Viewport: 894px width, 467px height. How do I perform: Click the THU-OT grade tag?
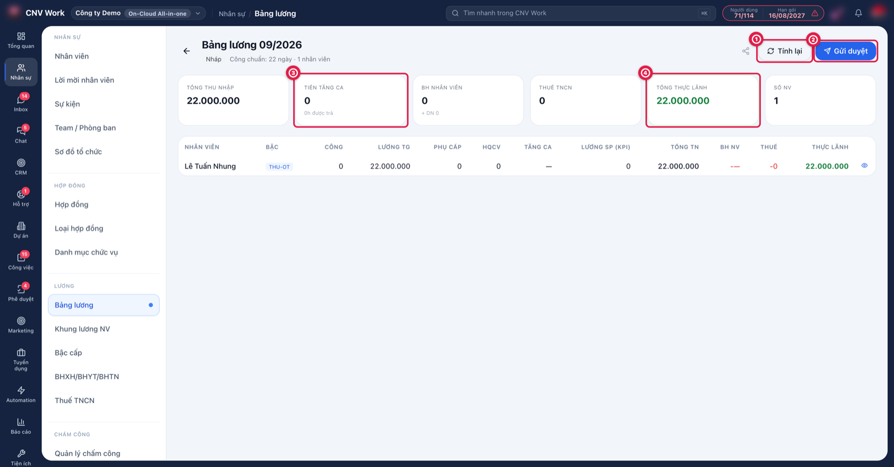click(x=279, y=167)
